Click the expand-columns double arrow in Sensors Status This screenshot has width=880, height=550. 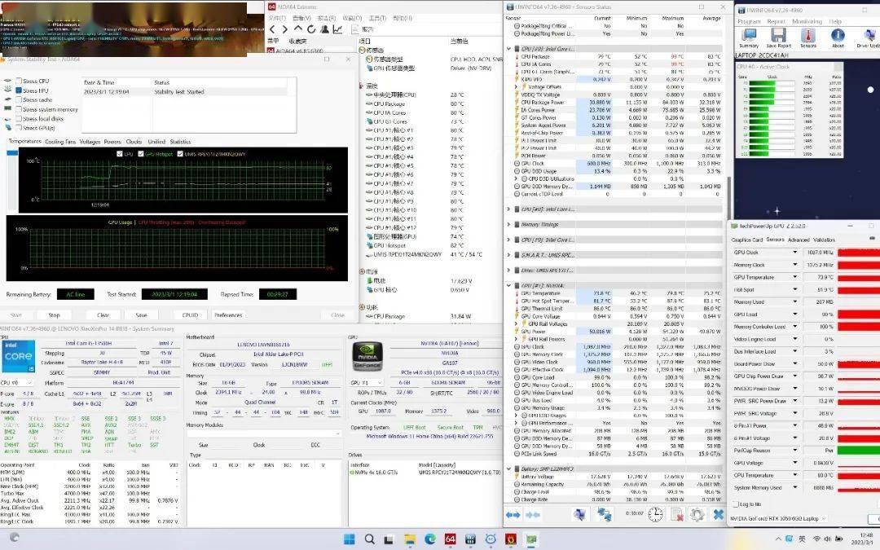[513, 515]
